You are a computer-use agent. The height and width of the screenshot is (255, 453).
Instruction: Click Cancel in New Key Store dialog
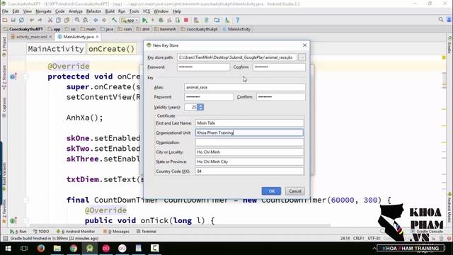(x=294, y=191)
